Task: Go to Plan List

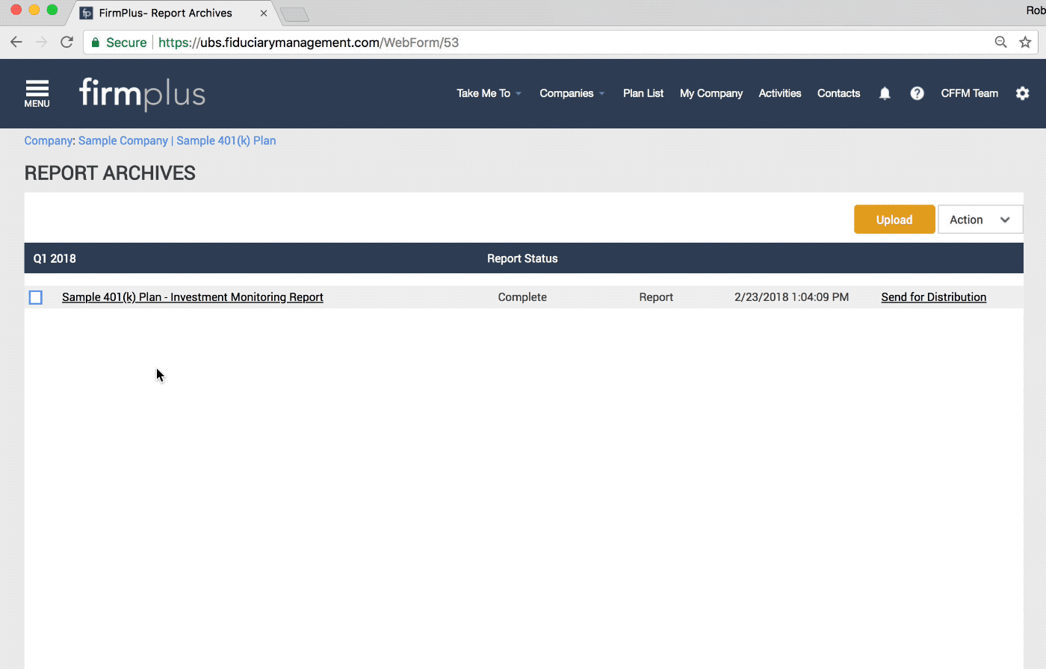Action: [643, 93]
